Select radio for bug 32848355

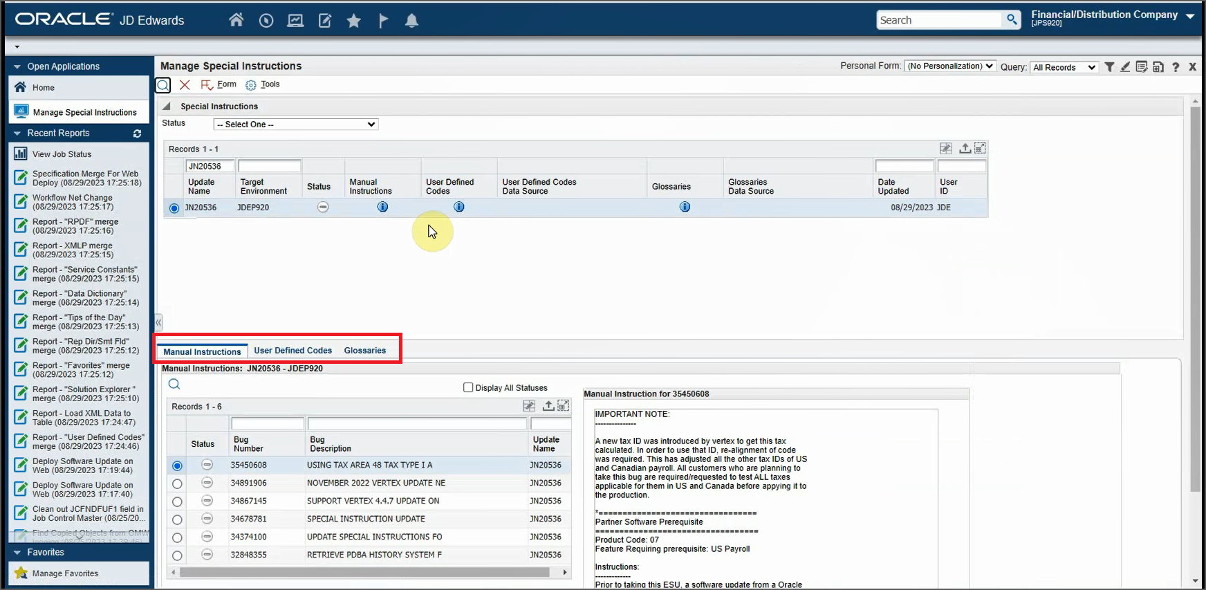click(177, 555)
